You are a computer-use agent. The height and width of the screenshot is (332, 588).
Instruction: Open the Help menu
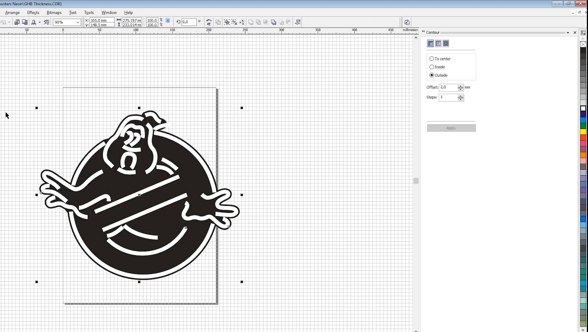coord(129,12)
